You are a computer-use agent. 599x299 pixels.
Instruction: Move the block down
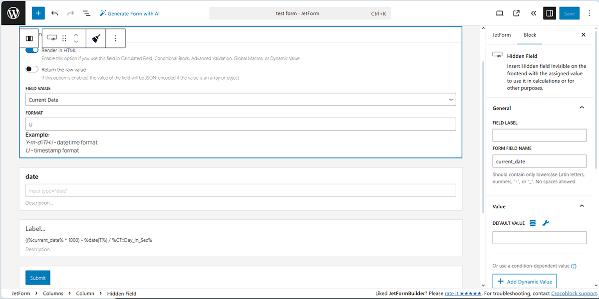[x=76, y=41]
